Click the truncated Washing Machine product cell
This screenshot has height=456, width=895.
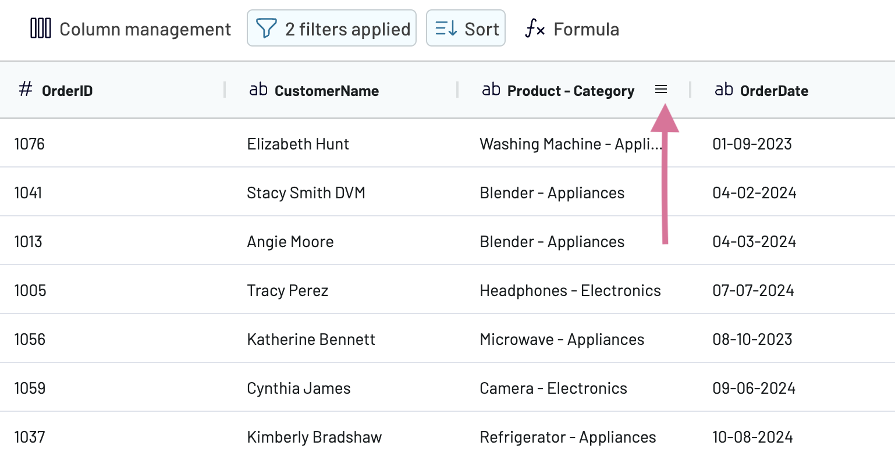(571, 144)
